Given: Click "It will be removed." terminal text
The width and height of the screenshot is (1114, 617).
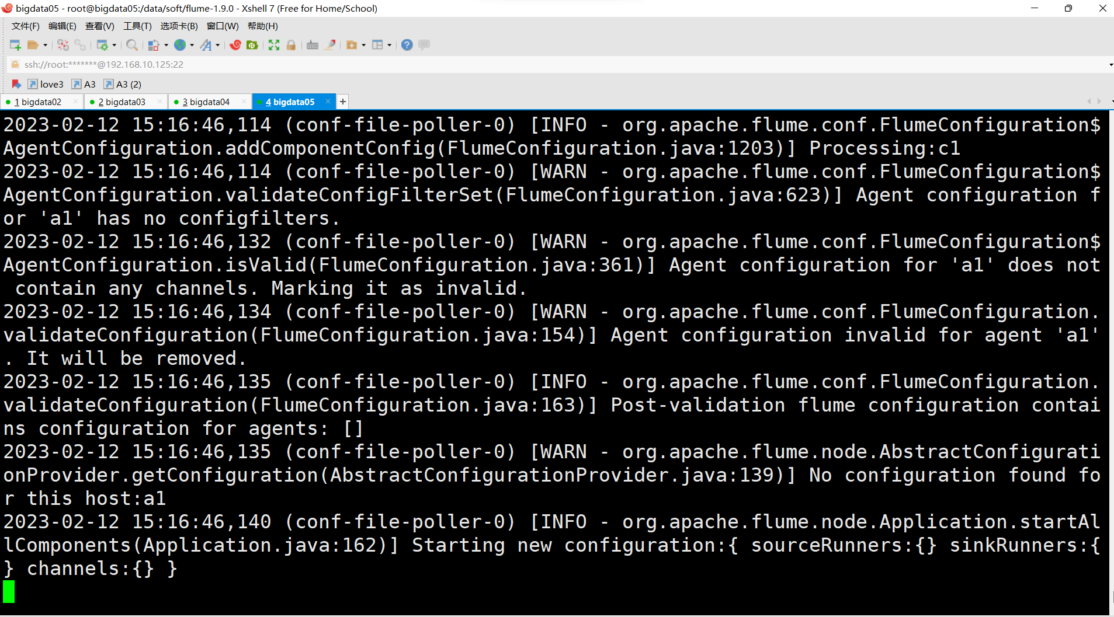Looking at the screenshot, I should click(x=137, y=358).
